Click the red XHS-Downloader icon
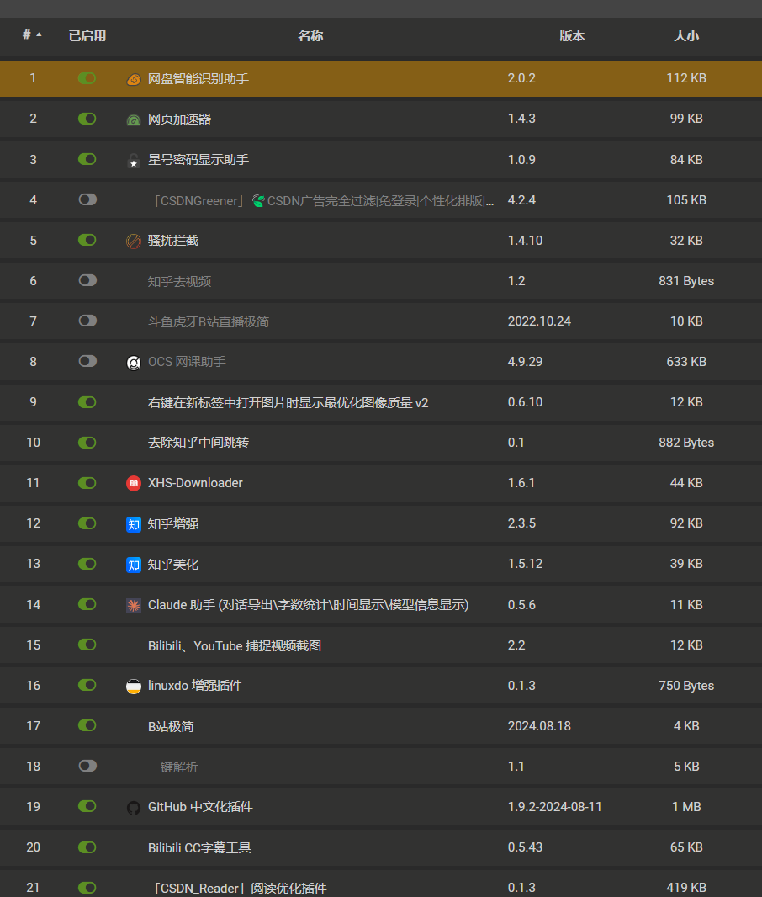762x897 pixels. 133,483
